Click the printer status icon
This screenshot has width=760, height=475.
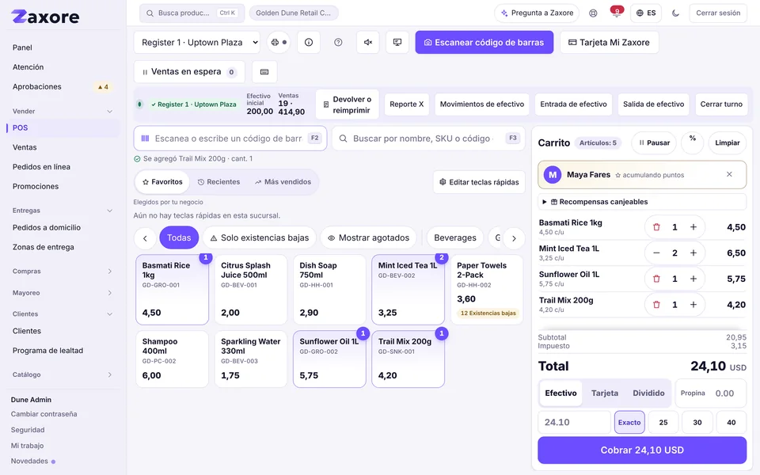278,42
